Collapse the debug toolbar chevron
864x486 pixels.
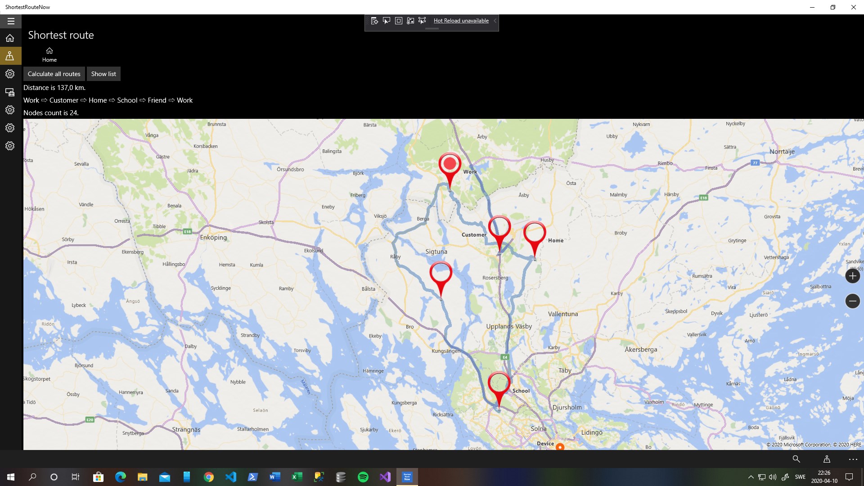tap(495, 21)
